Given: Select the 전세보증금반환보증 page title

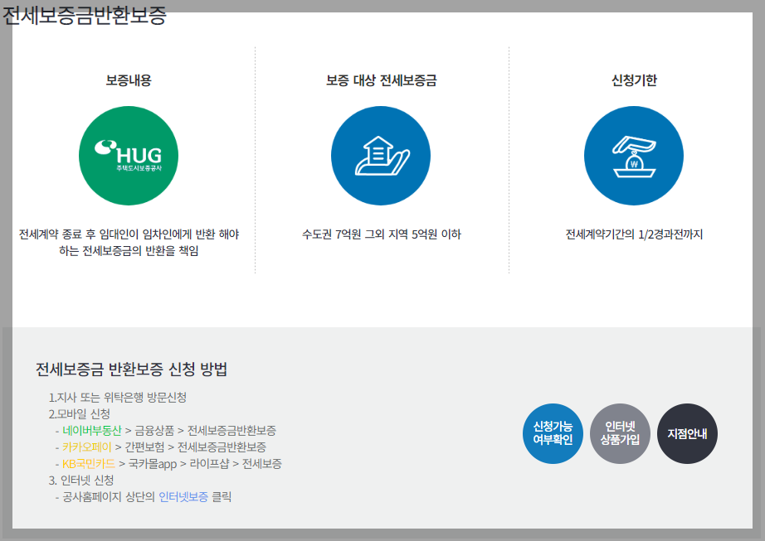Looking at the screenshot, I should point(85,16).
